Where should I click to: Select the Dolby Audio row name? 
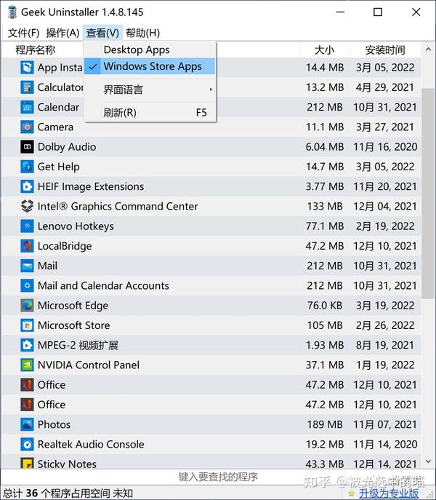(67, 147)
